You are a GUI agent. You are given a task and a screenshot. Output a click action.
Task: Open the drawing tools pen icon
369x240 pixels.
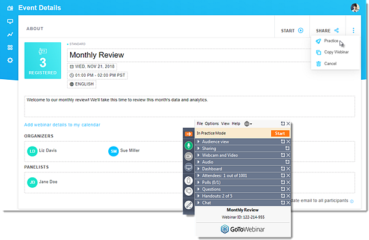pyautogui.click(x=189, y=205)
